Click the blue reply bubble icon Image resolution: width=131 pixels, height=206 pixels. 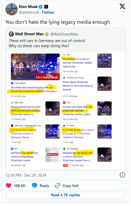[x=35, y=185]
